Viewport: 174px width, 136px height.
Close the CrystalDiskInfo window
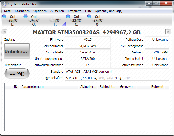coord(166,3)
